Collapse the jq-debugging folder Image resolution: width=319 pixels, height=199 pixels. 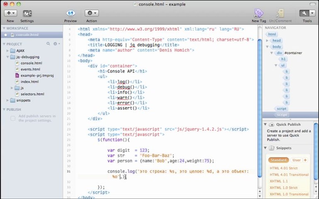pos(7,57)
